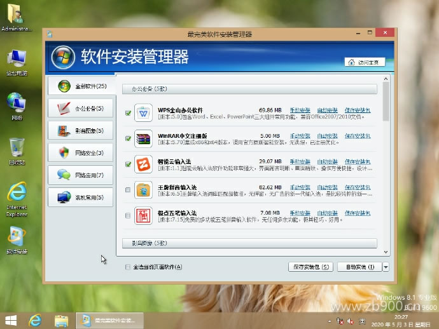Click the taskbar software manager window button
The height and width of the screenshot is (329, 439).
109,321
